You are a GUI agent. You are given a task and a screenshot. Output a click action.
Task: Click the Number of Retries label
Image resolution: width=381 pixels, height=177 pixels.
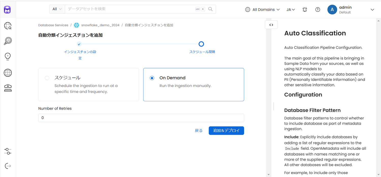55,108
